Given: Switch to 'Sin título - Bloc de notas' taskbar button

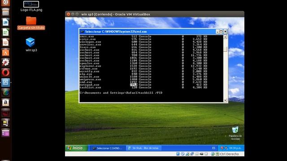Looking at the screenshot, I should click(x=144, y=148).
